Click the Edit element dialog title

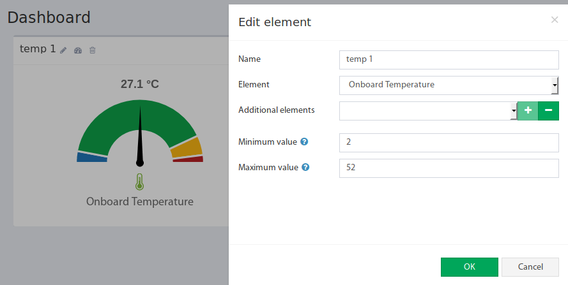coord(275,22)
